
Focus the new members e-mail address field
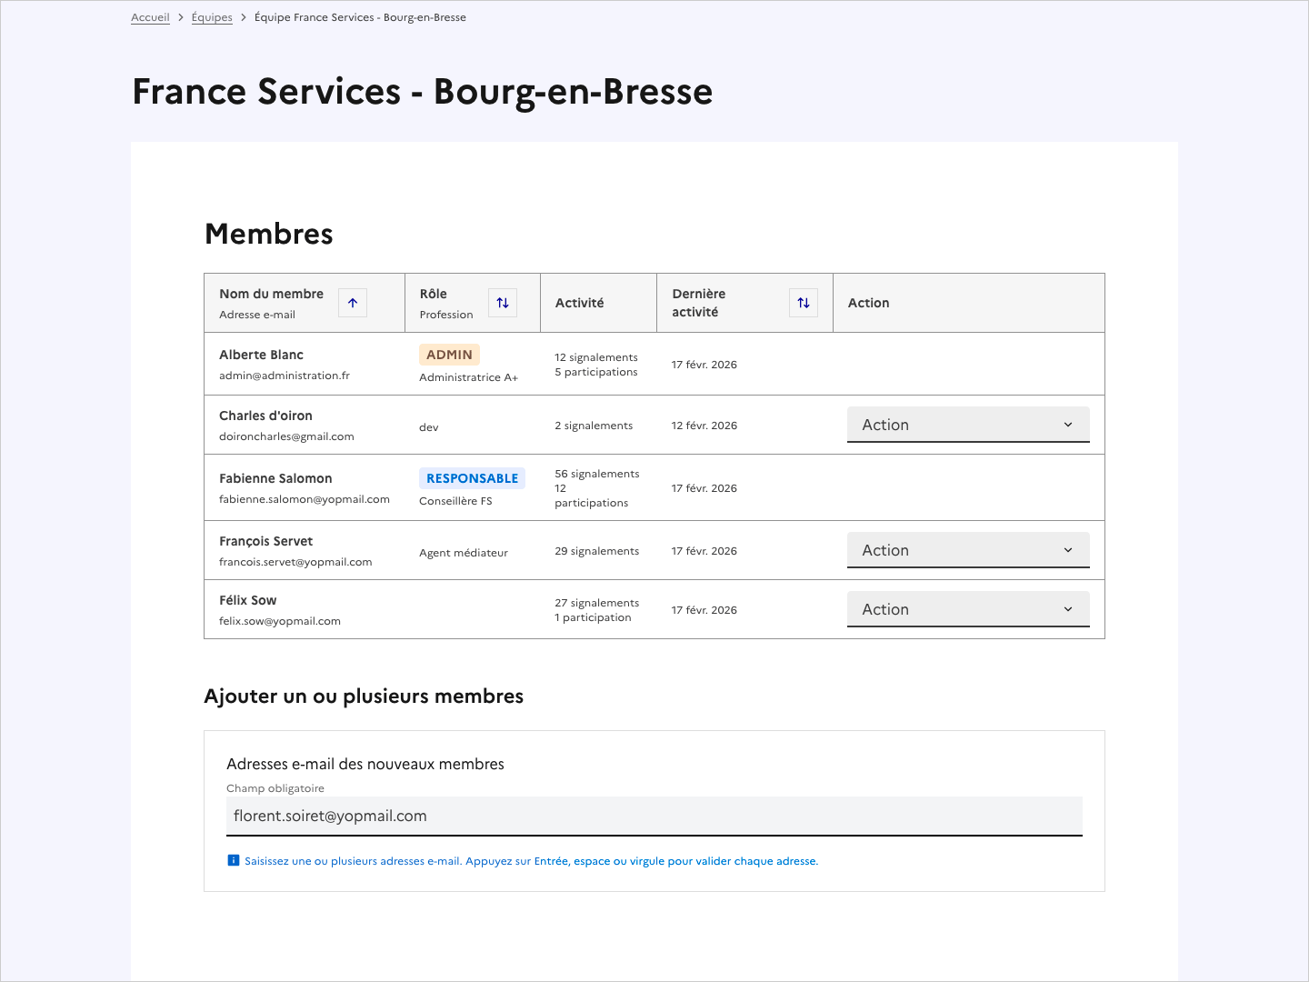coord(654,817)
